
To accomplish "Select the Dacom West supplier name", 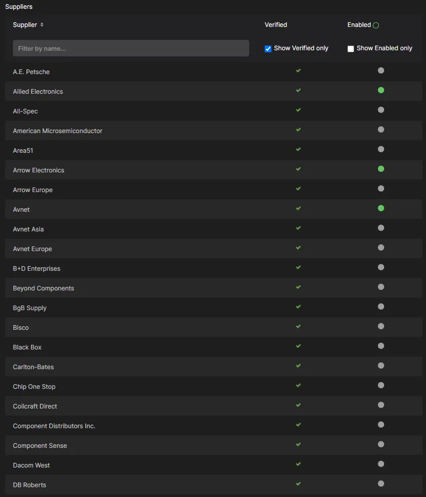I will (x=32, y=465).
